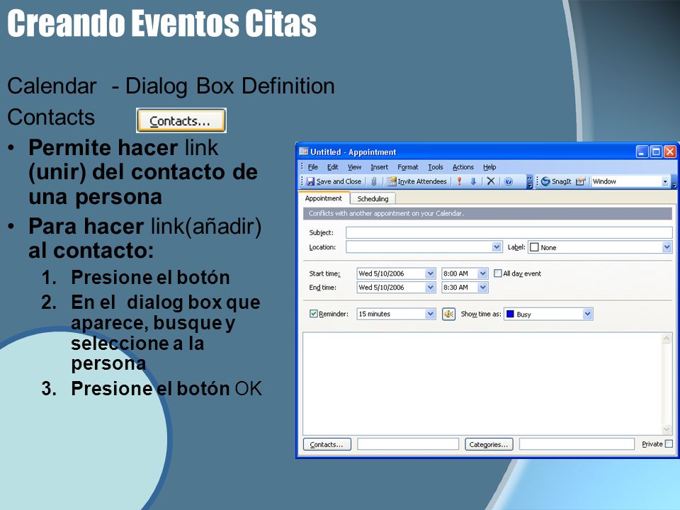Viewport: 680px width, 510px height.
Task: Click the large Contacts... button on the slide
Action: click(x=181, y=120)
